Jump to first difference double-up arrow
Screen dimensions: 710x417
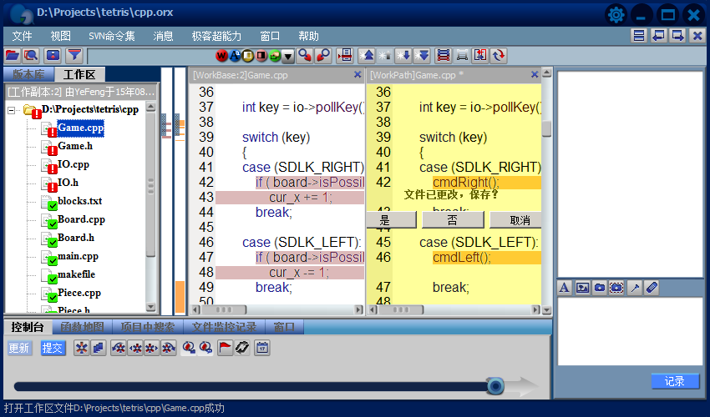[x=367, y=56]
